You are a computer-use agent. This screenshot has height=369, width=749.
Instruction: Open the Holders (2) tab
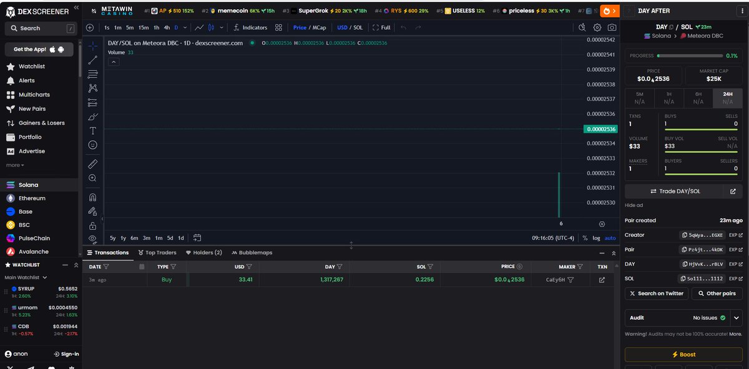204,253
